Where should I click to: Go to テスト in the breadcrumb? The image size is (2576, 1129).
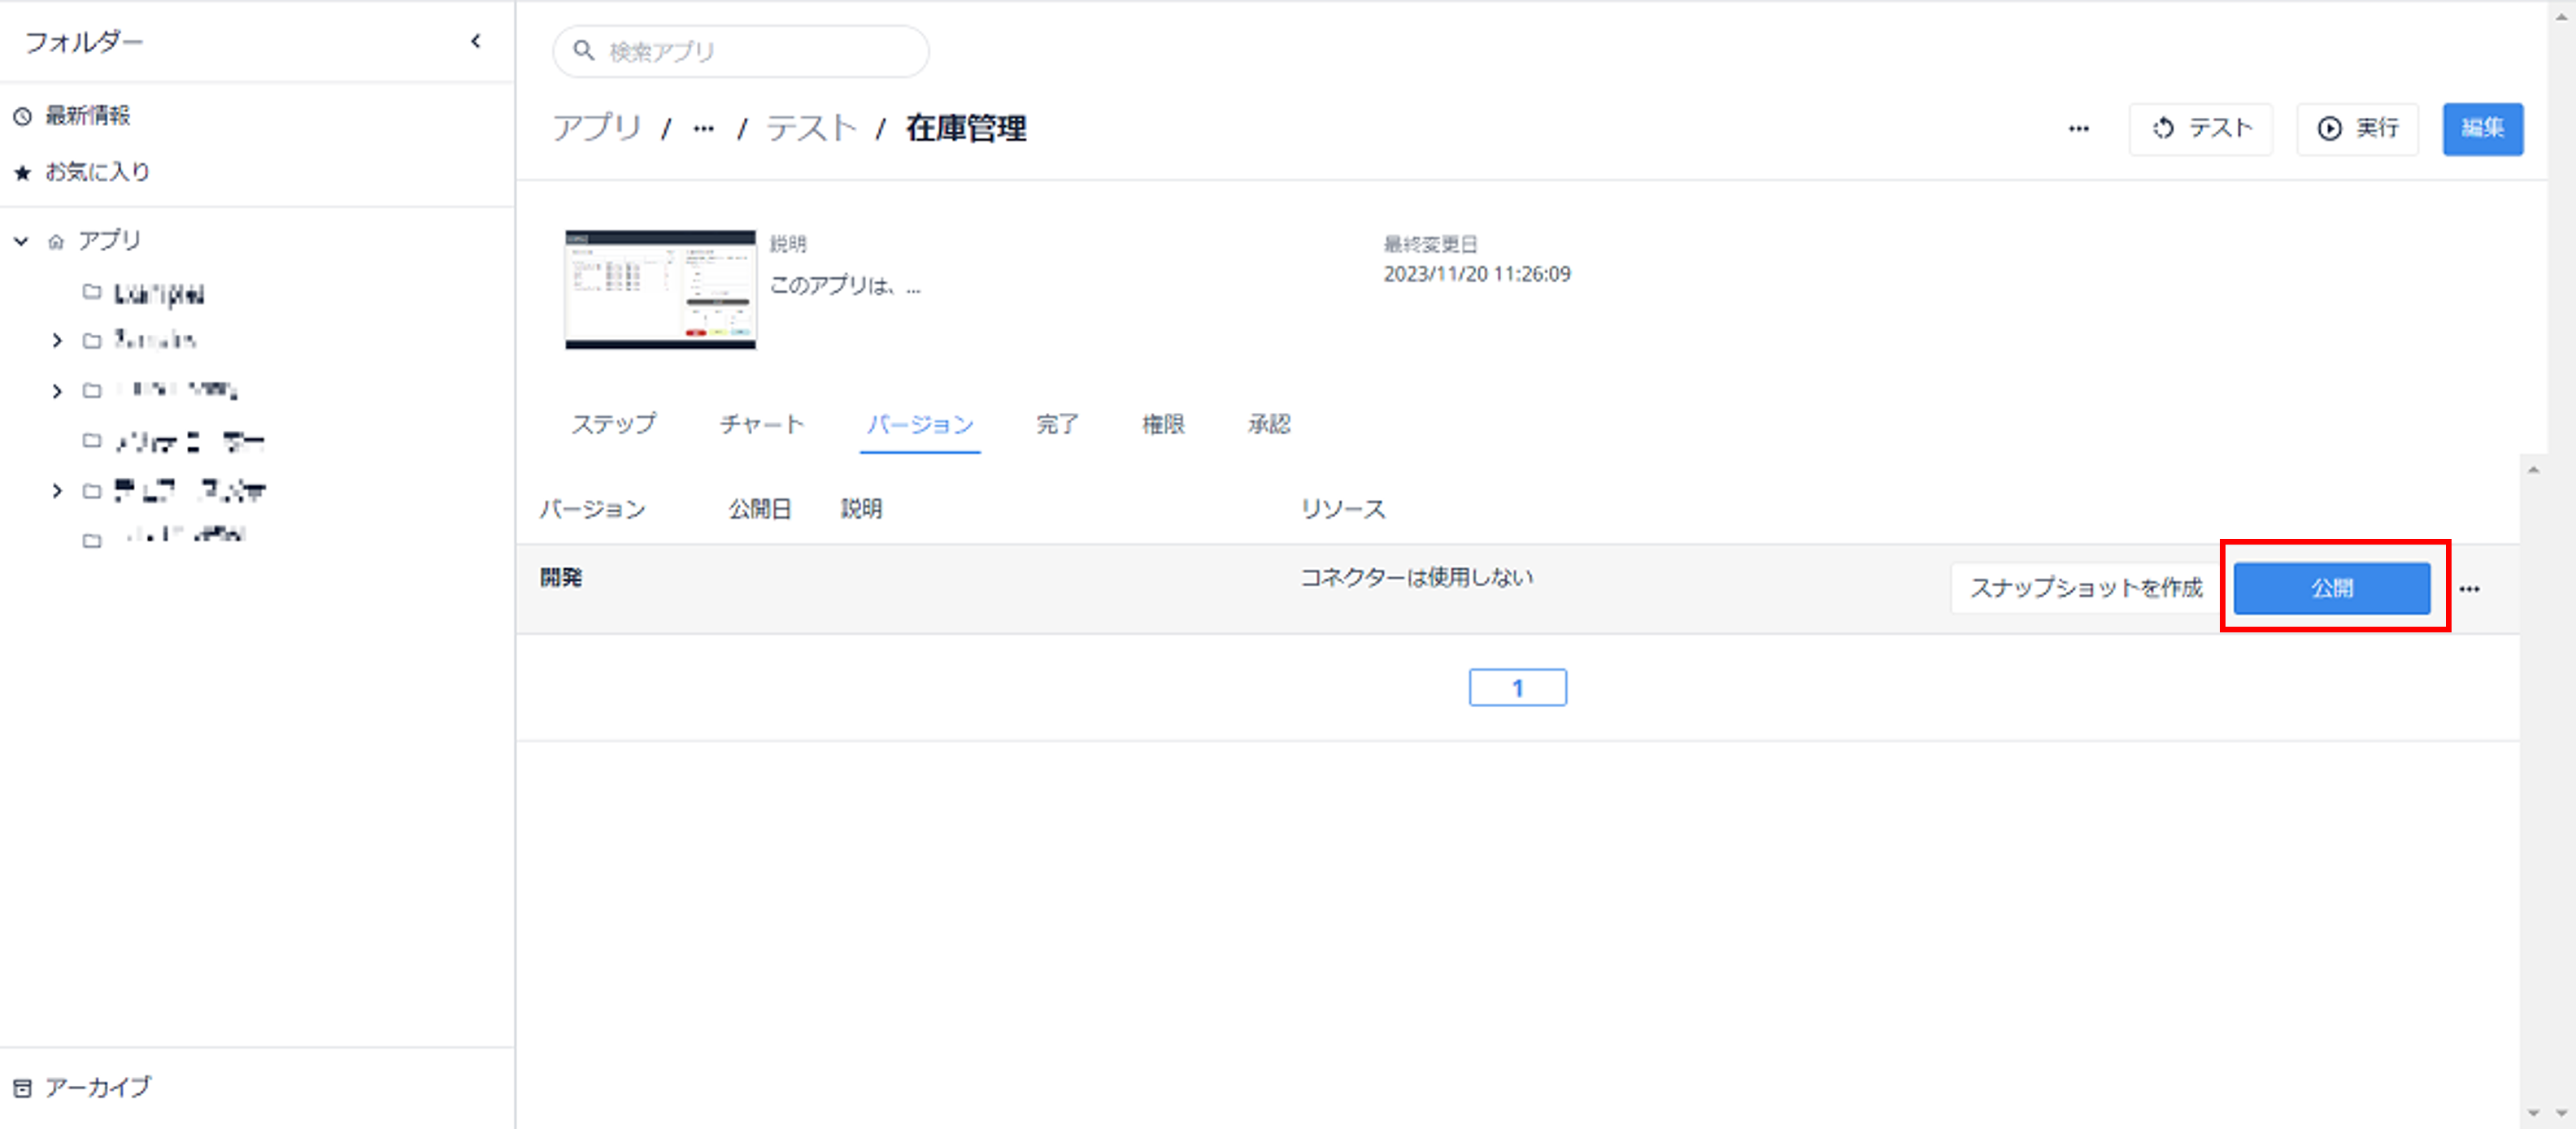click(x=812, y=128)
